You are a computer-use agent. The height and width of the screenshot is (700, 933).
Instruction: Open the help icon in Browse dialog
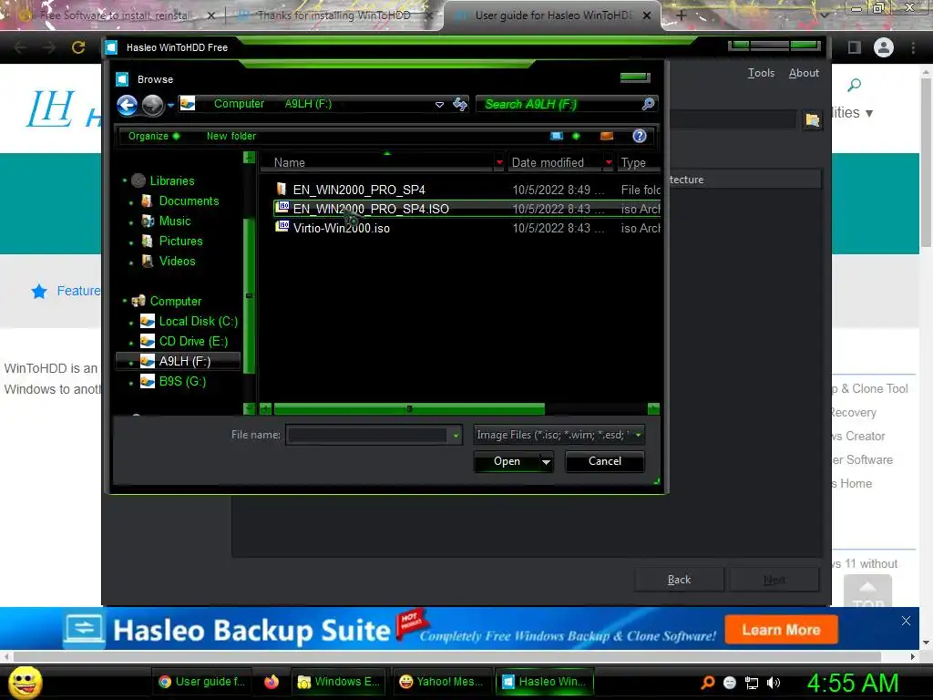click(639, 136)
